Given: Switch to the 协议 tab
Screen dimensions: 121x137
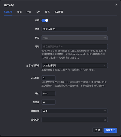Looking at the screenshot, I should tap(19, 12).
